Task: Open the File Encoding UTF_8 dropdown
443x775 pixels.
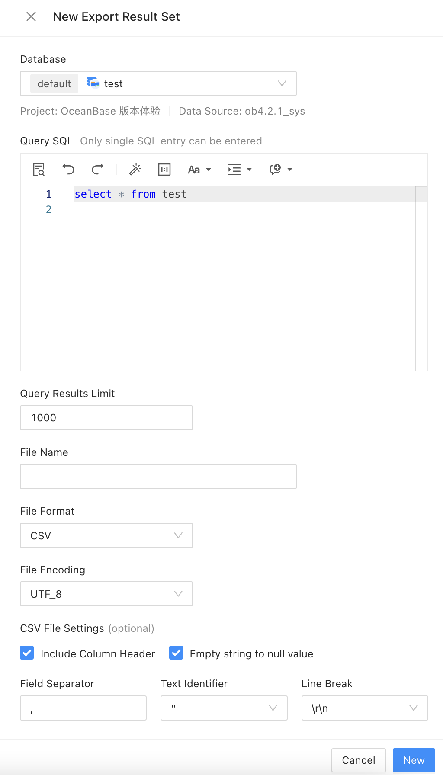Action: tap(106, 594)
